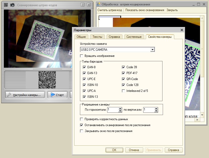Increase the По горизонтали resolution value
This screenshot has height=158, width=209.
[120, 109]
